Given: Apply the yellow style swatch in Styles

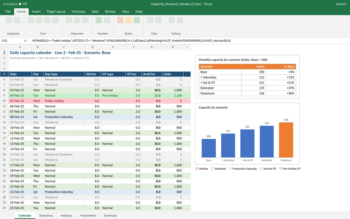Looking at the screenshot, I should click(x=129, y=20).
